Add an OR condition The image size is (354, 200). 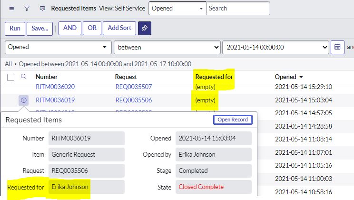click(x=92, y=28)
